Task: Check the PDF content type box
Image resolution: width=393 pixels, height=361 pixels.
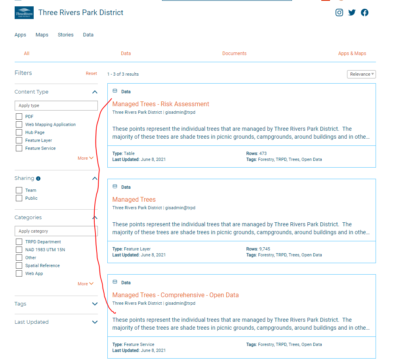Action: click(x=19, y=117)
